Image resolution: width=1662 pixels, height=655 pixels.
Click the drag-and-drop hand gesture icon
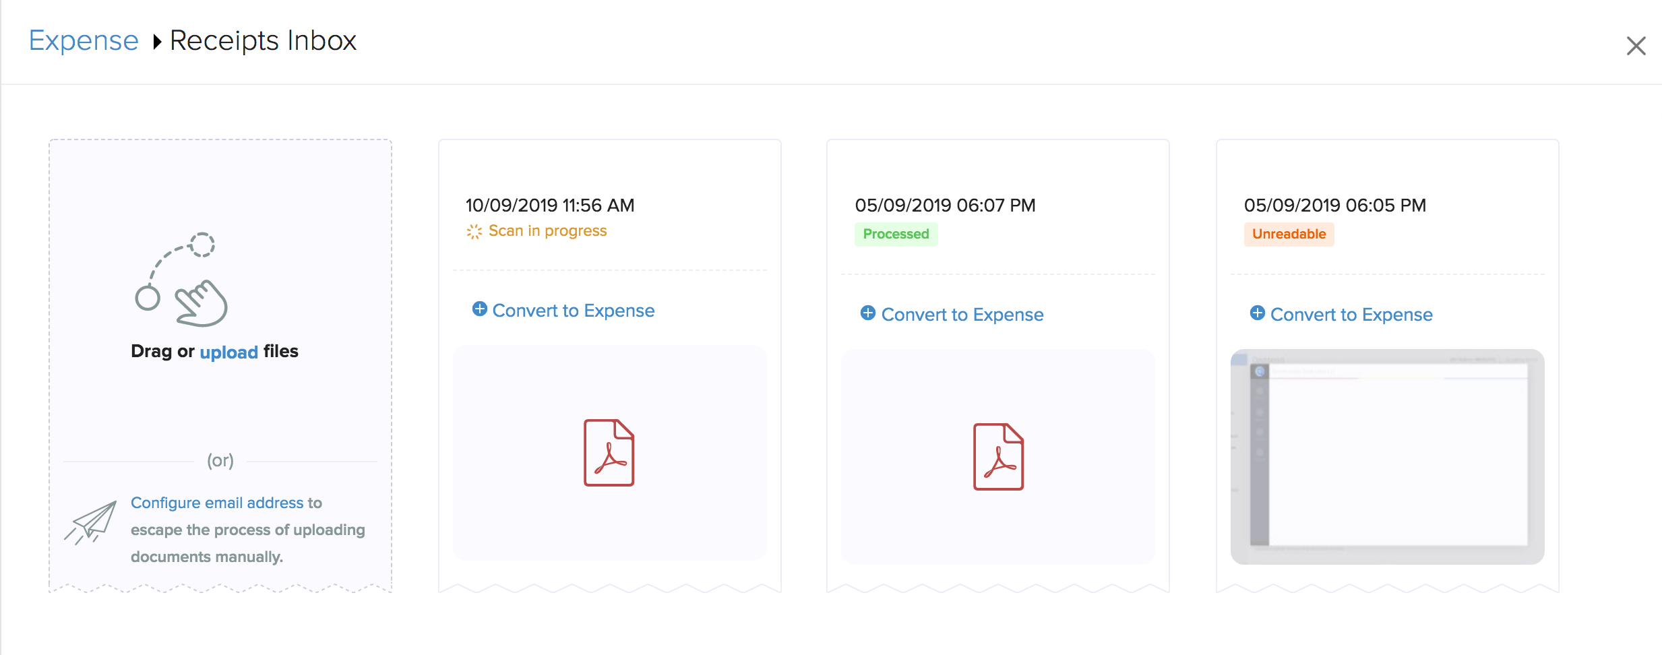click(x=181, y=280)
